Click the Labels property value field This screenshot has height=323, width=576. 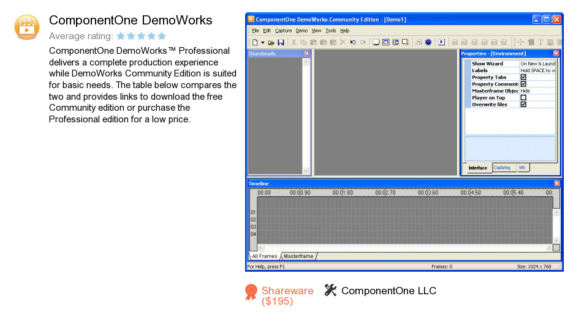click(537, 70)
